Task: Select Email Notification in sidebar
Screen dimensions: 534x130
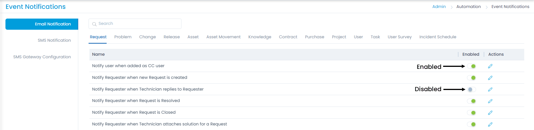Action: pyautogui.click(x=42, y=24)
